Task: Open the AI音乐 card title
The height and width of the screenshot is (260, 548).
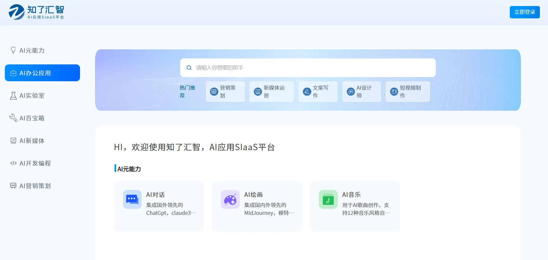Action: click(x=352, y=195)
